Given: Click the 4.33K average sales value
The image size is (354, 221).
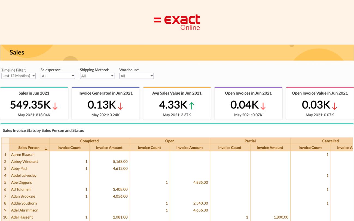Looking at the screenshot, I should click(173, 105).
